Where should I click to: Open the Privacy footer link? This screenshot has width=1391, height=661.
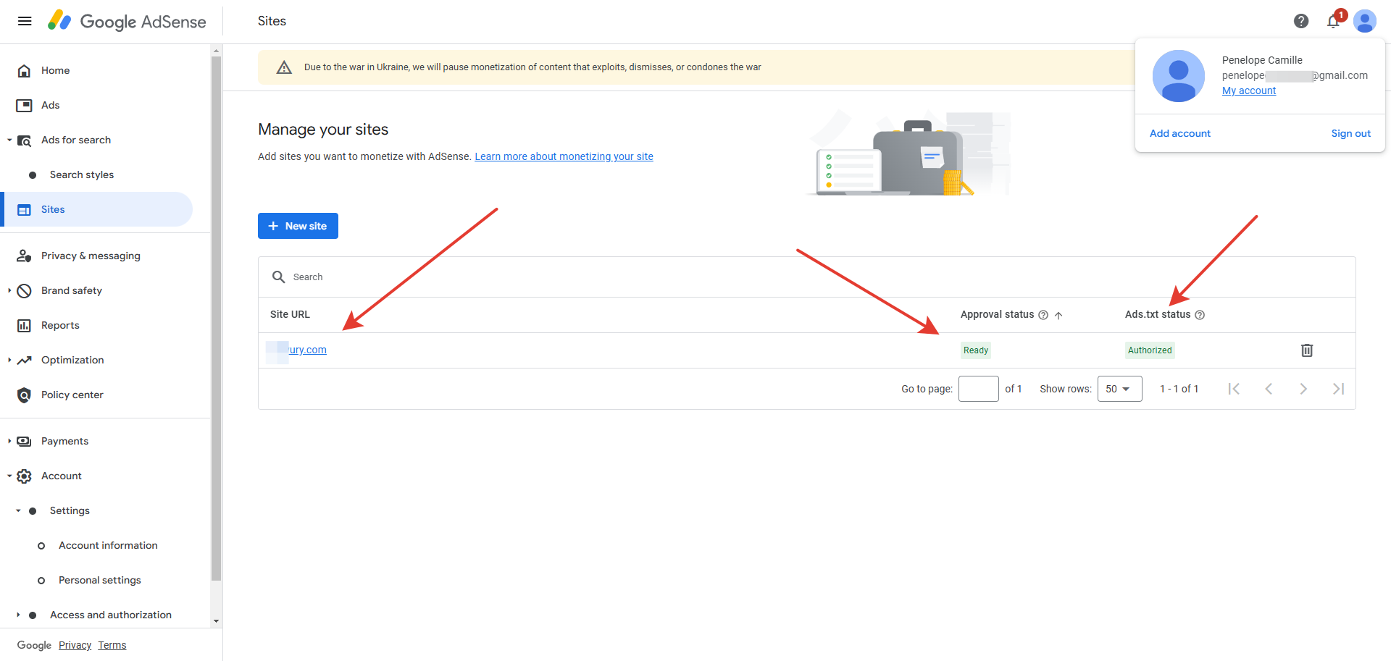click(x=75, y=645)
